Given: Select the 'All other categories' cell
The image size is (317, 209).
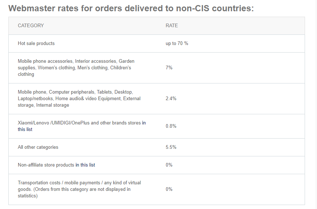Looking at the screenshot, I should pos(38,147).
